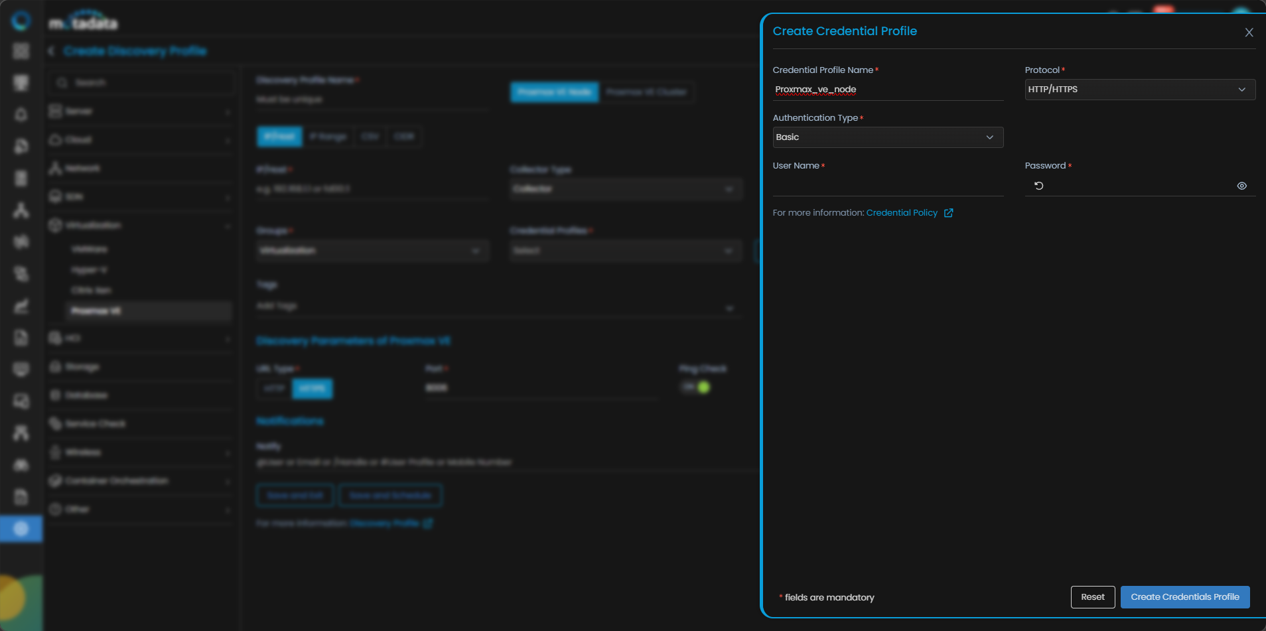Click the Reset button

(1092, 597)
